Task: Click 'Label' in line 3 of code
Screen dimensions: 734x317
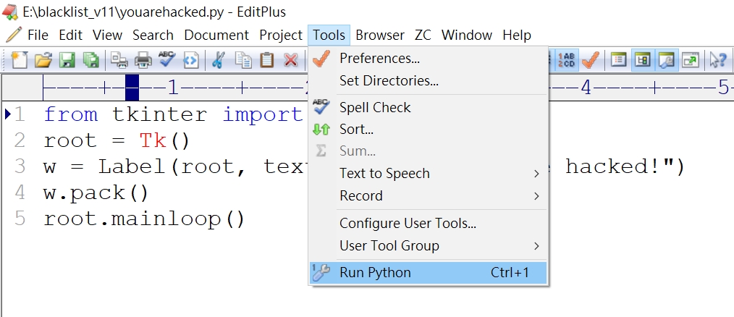Action: coord(133,166)
